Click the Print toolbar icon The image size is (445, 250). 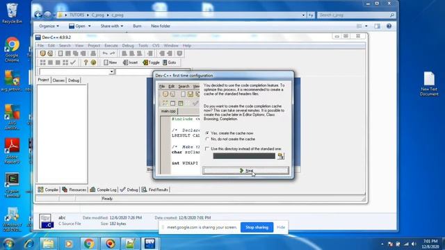pos(93,53)
